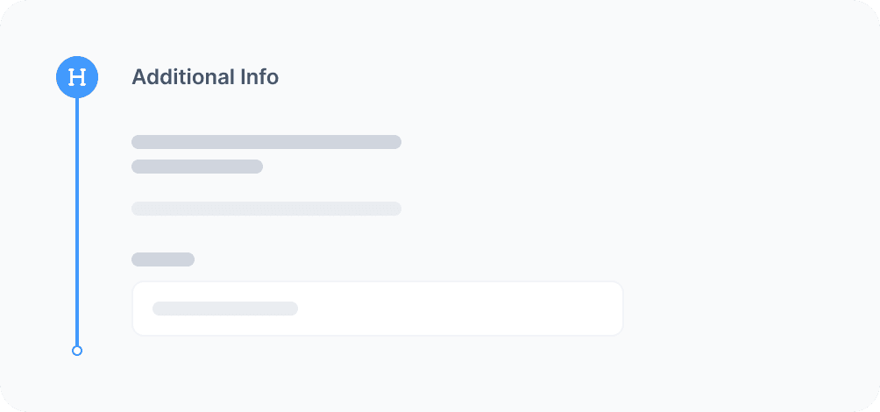Click the word "Info" in the heading
This screenshot has width=880, height=412.
(259, 77)
